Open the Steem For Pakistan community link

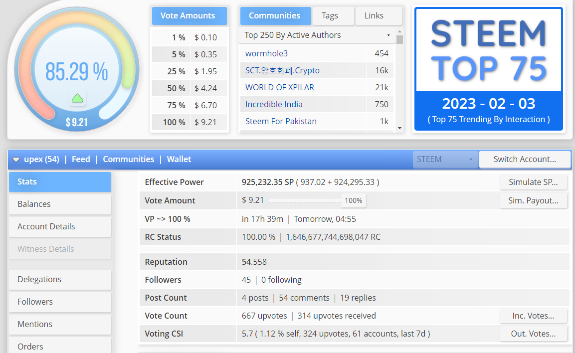(x=281, y=121)
